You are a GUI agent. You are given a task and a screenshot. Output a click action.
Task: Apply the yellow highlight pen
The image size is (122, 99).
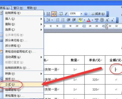point(81,20)
